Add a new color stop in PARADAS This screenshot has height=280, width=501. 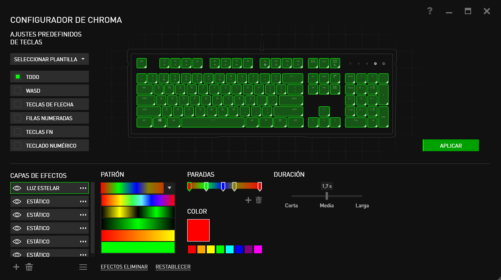pyautogui.click(x=248, y=200)
